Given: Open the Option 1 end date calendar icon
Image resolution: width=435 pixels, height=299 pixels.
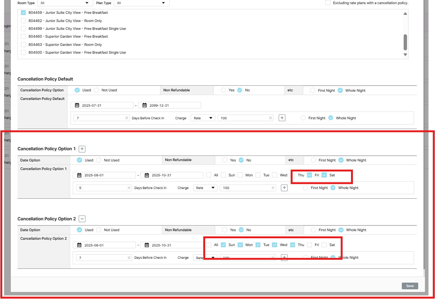Looking at the screenshot, I should (147, 175).
